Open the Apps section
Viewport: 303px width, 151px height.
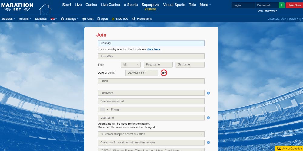click(102, 19)
